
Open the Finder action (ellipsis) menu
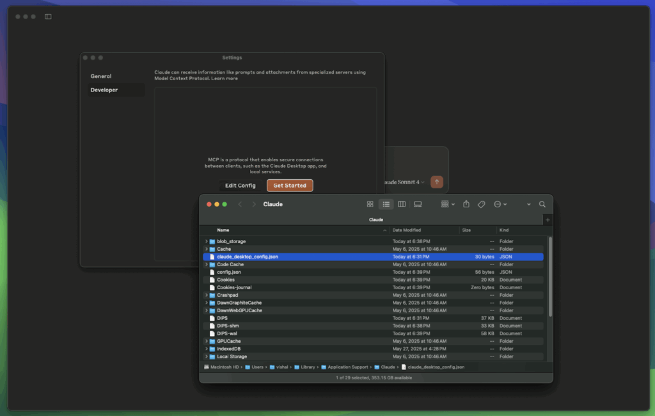pos(500,204)
